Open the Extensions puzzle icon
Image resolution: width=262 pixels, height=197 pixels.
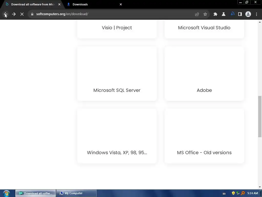[215, 14]
